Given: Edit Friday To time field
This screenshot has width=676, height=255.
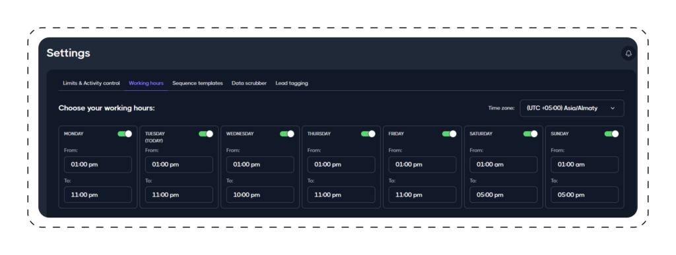Looking at the screenshot, I should tap(422, 195).
